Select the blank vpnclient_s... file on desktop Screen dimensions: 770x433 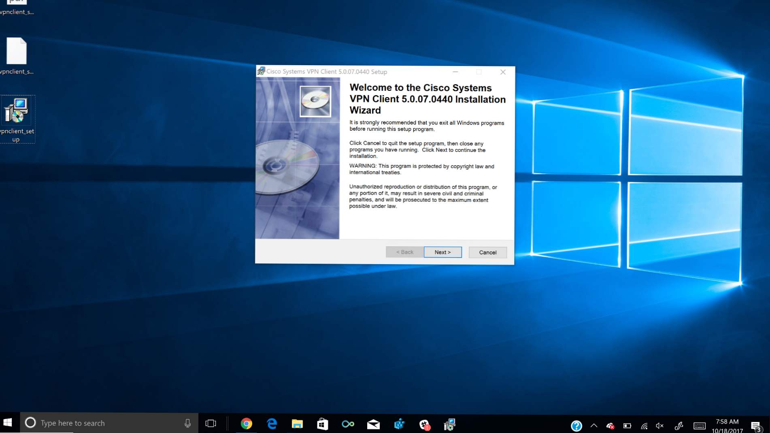point(17,56)
